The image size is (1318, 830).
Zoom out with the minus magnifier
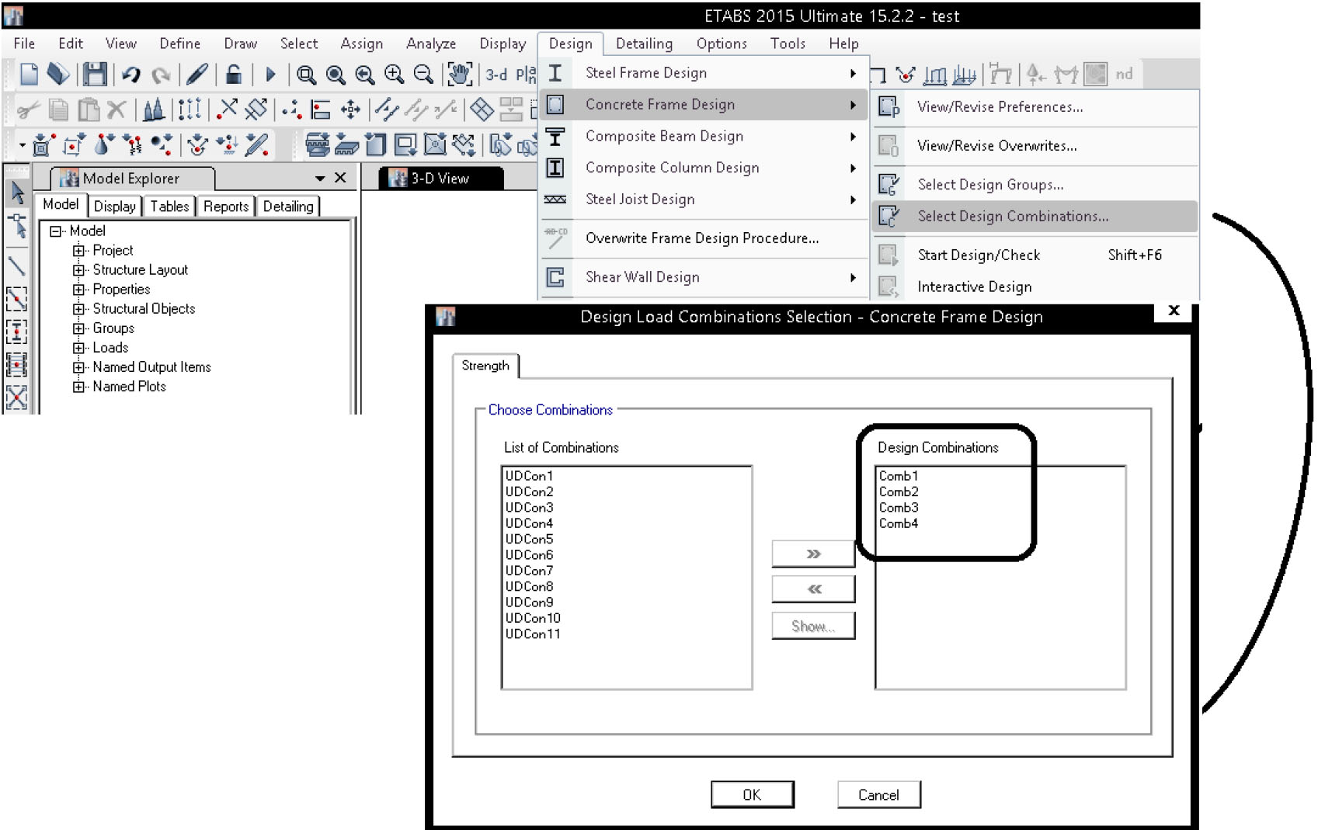pyautogui.click(x=423, y=75)
